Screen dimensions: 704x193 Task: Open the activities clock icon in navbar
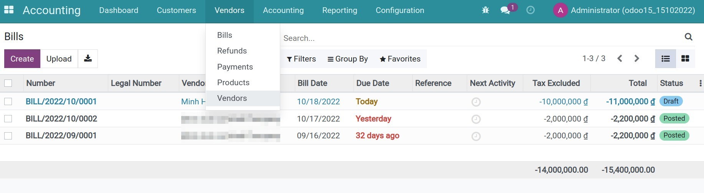530,10
